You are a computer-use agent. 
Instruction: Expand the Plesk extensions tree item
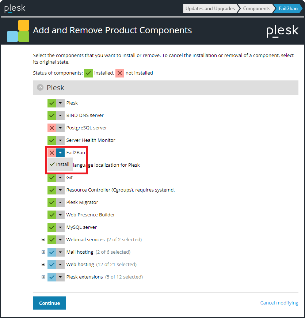[43, 277]
